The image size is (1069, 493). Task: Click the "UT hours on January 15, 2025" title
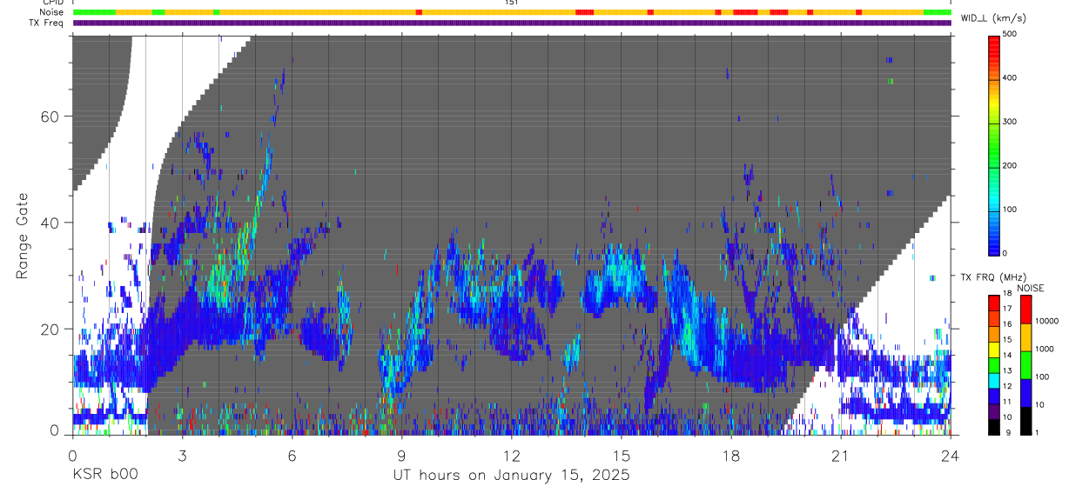(511, 476)
